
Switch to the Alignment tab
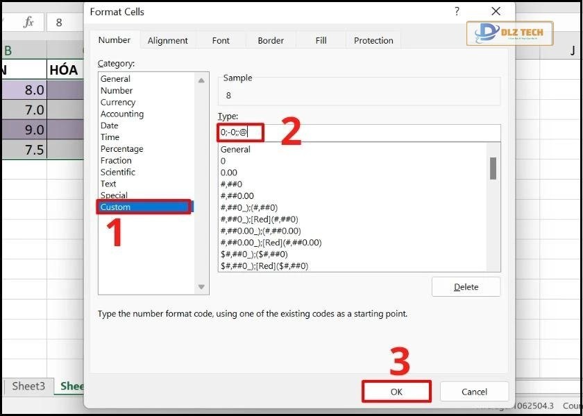[168, 40]
